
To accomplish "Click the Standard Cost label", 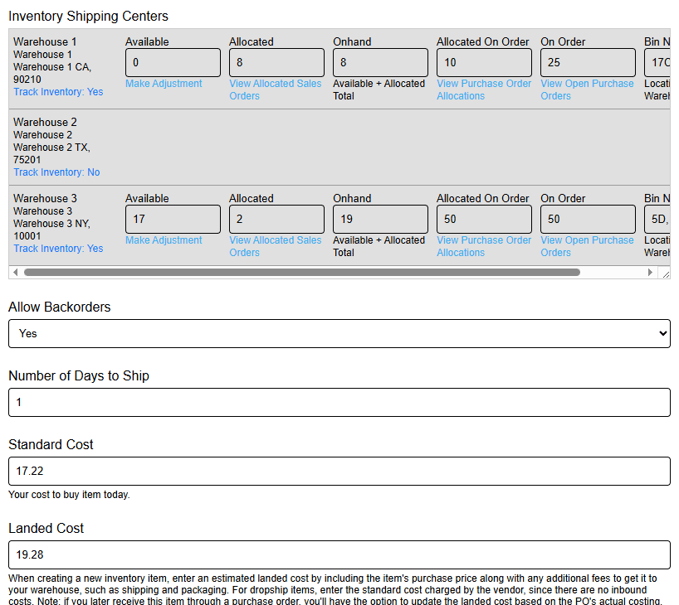I will click(x=51, y=444).
